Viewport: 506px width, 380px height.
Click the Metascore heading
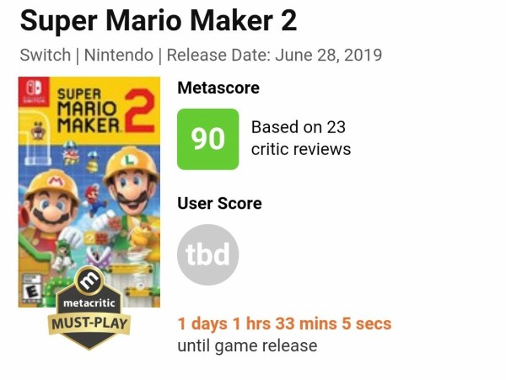click(x=218, y=88)
